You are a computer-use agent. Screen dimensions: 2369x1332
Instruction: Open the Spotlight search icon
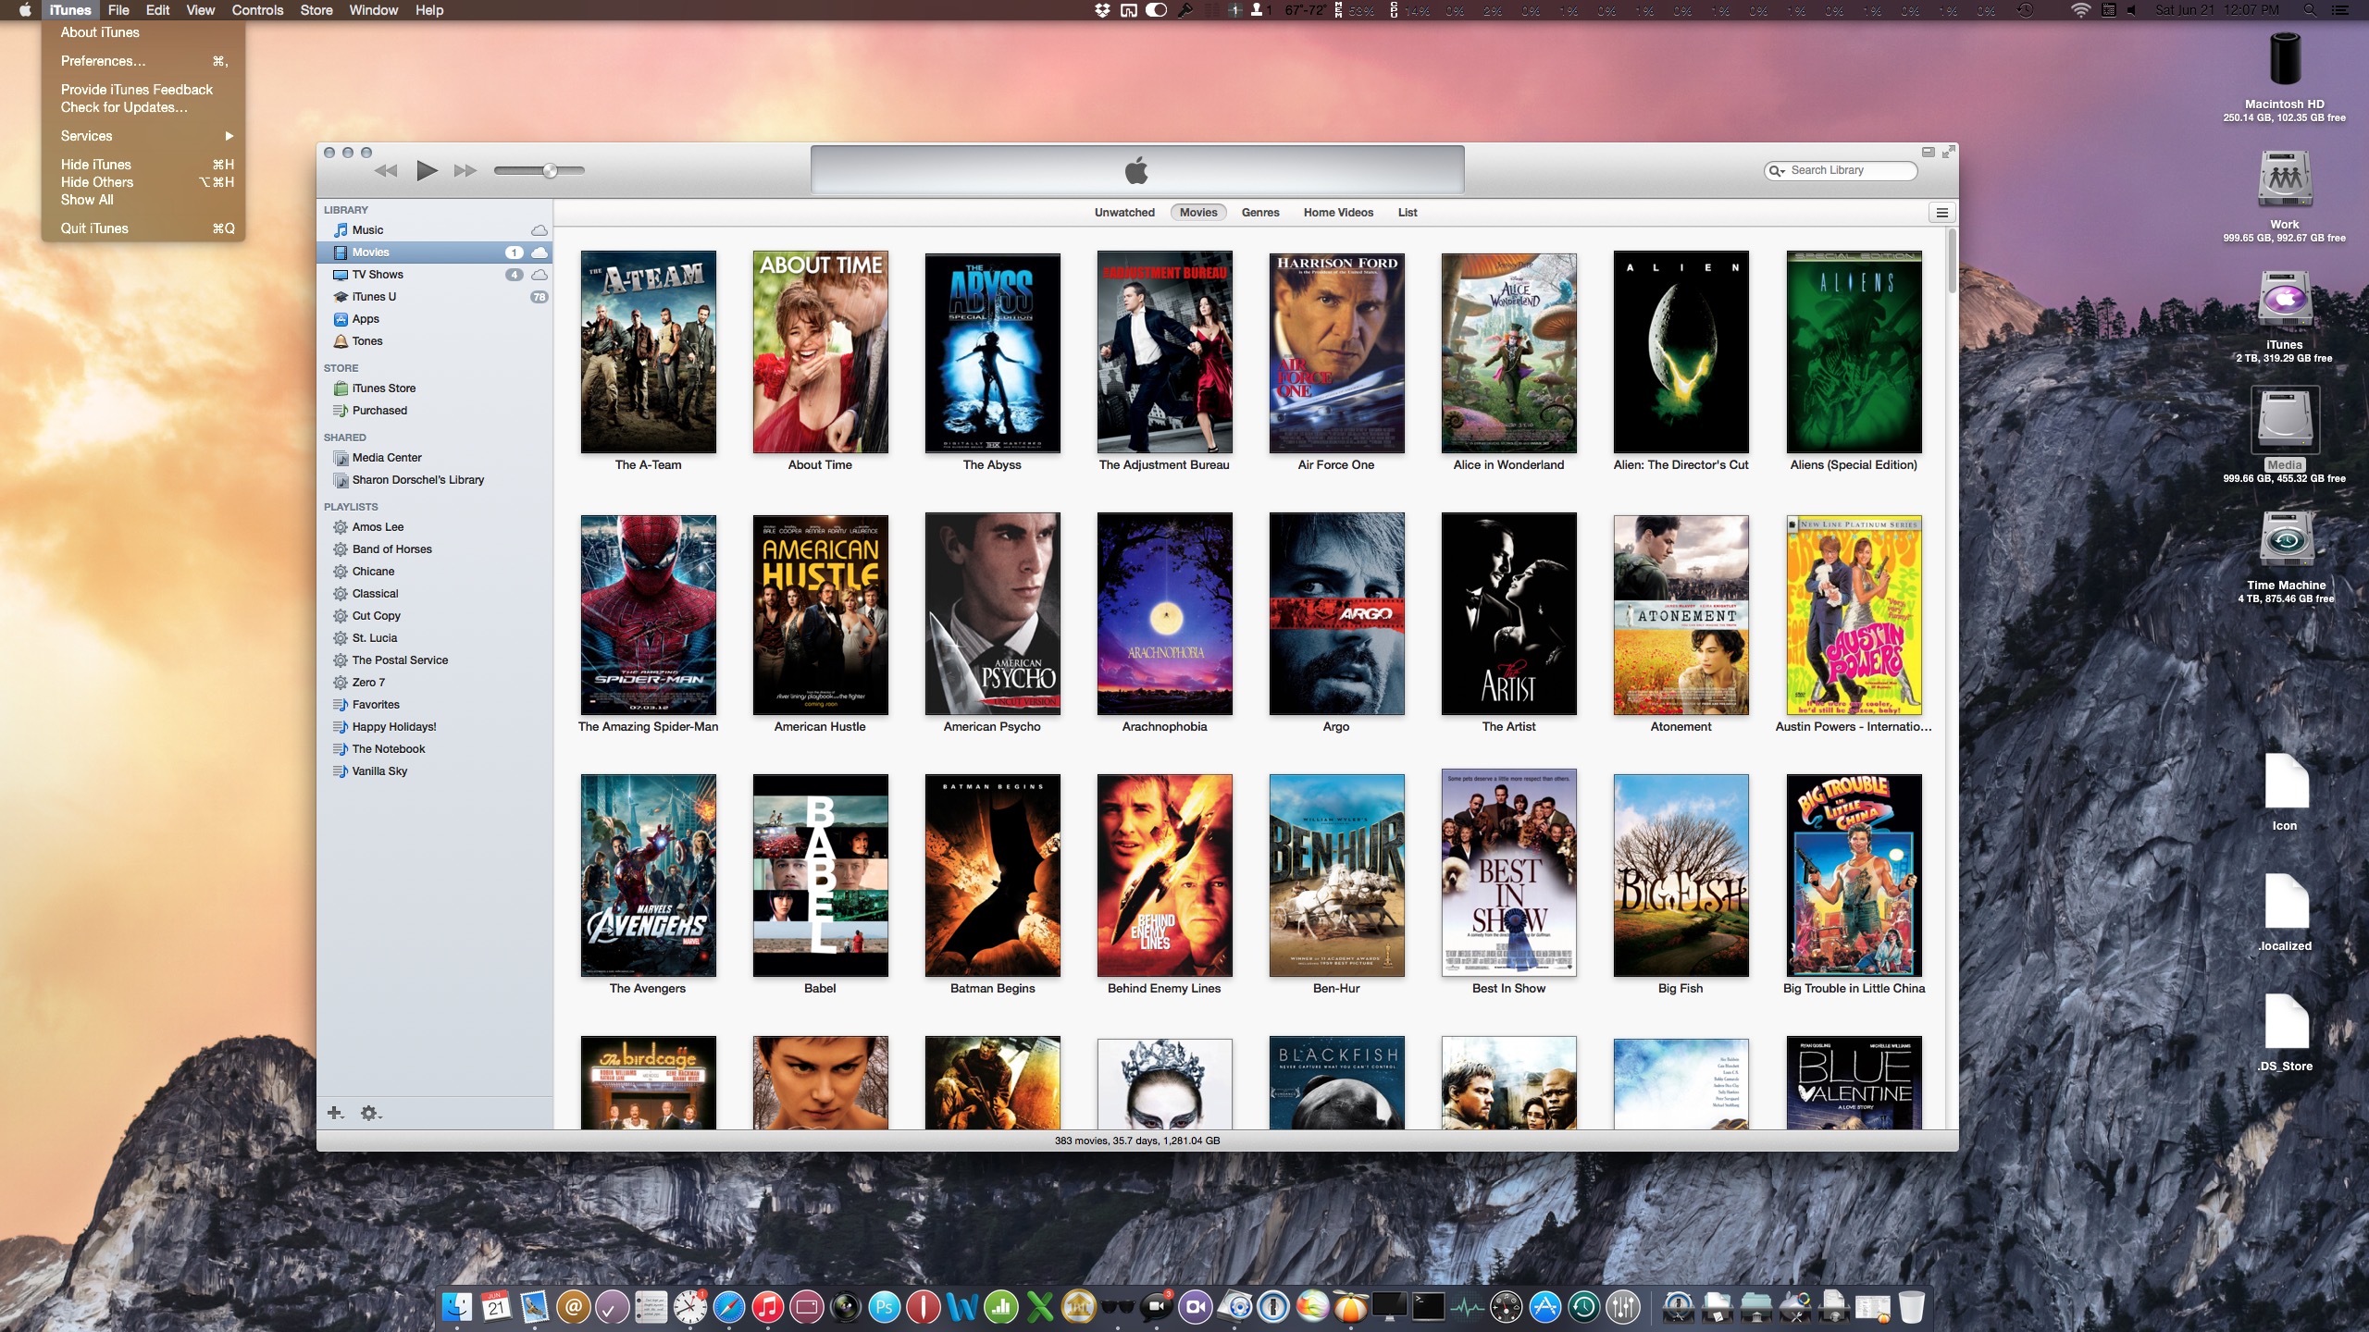point(2310,10)
